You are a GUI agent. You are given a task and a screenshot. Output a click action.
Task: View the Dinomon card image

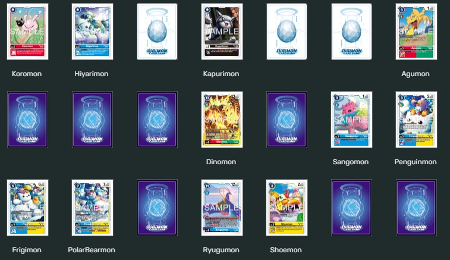[222, 120]
